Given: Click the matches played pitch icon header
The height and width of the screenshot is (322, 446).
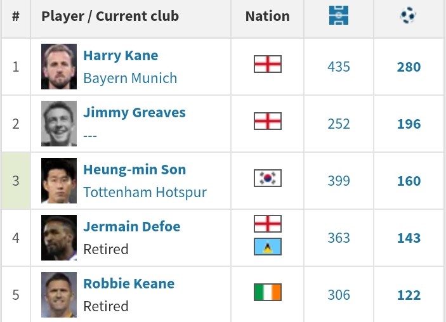Looking at the screenshot, I should [x=339, y=15].
